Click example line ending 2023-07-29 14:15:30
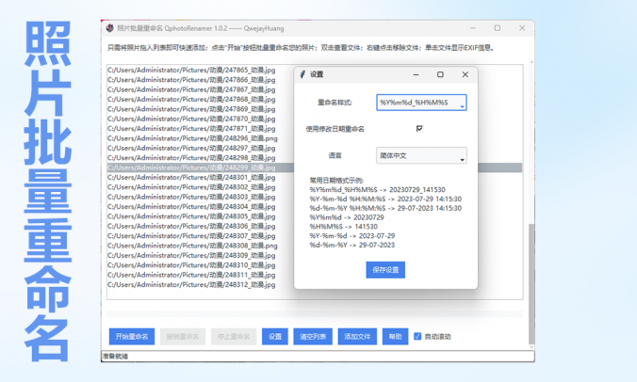Screen dimensions: 637x382 (x=385, y=199)
